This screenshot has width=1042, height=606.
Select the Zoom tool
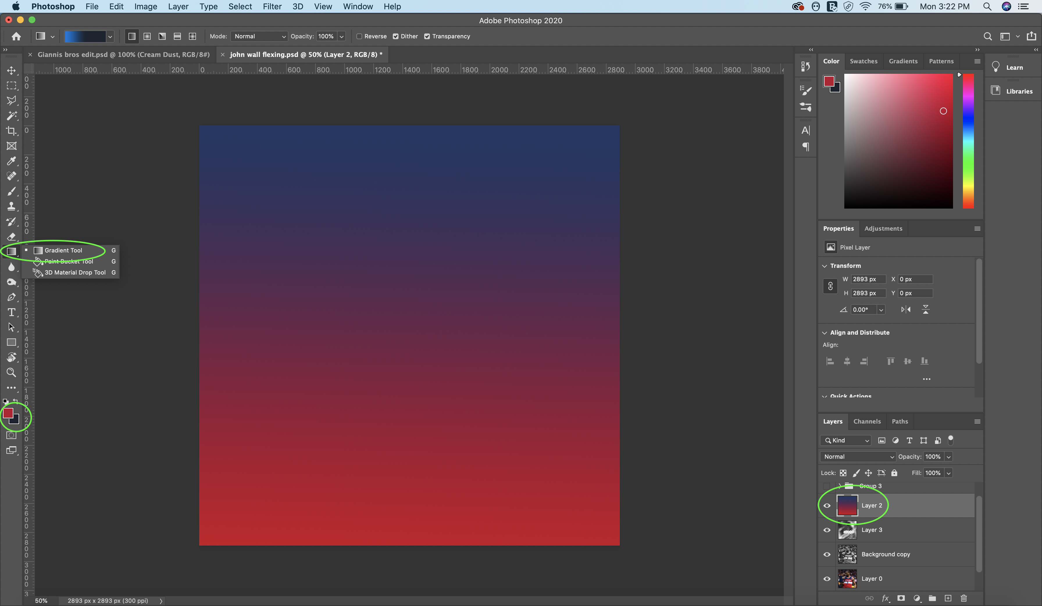coord(12,372)
